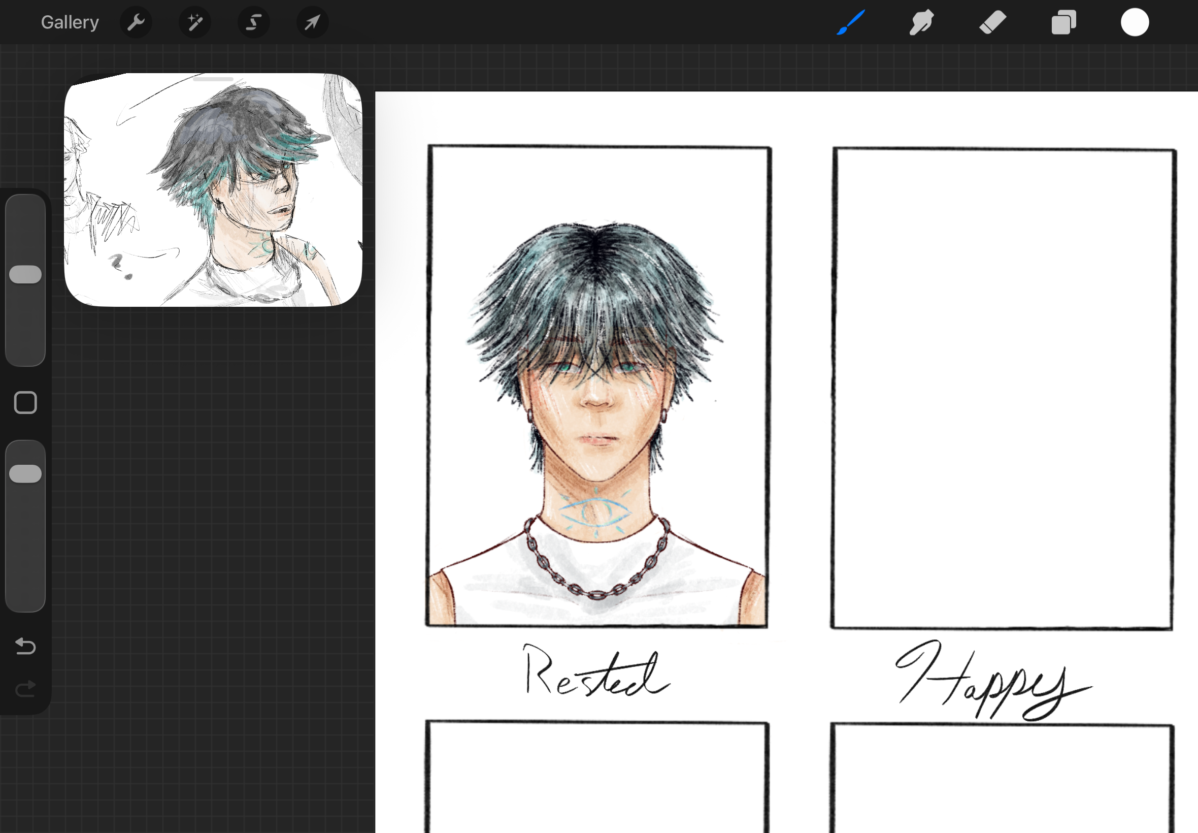1198x833 pixels.
Task: Click the eye tattoo on the neck
Action: pos(595,511)
